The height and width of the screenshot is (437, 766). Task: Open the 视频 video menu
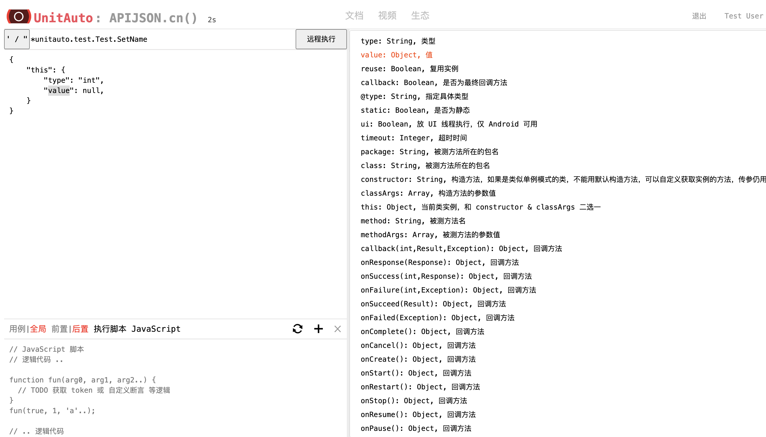coord(387,16)
